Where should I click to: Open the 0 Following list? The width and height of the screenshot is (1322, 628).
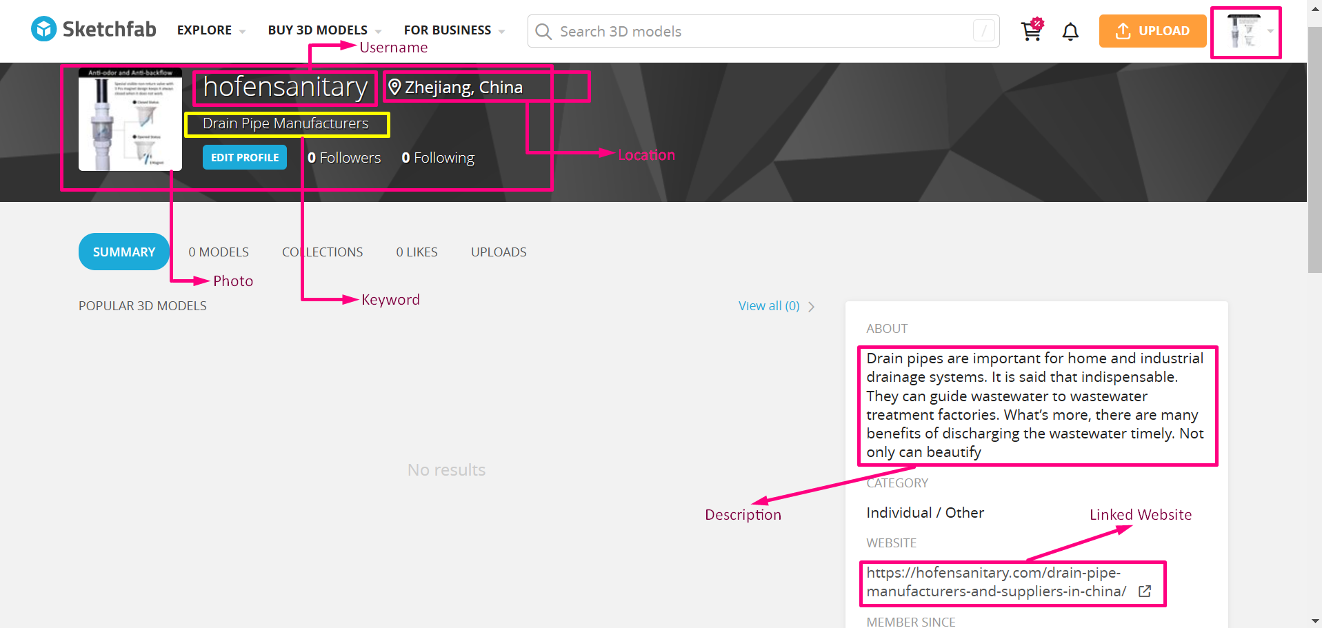pos(438,158)
